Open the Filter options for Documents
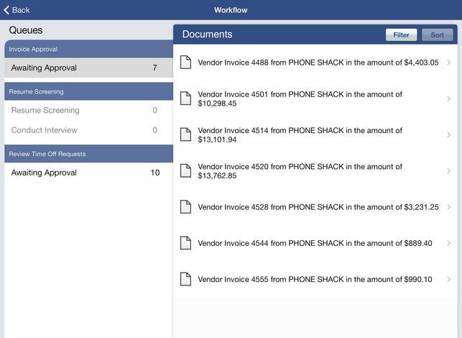The image size is (462, 338). [x=401, y=35]
